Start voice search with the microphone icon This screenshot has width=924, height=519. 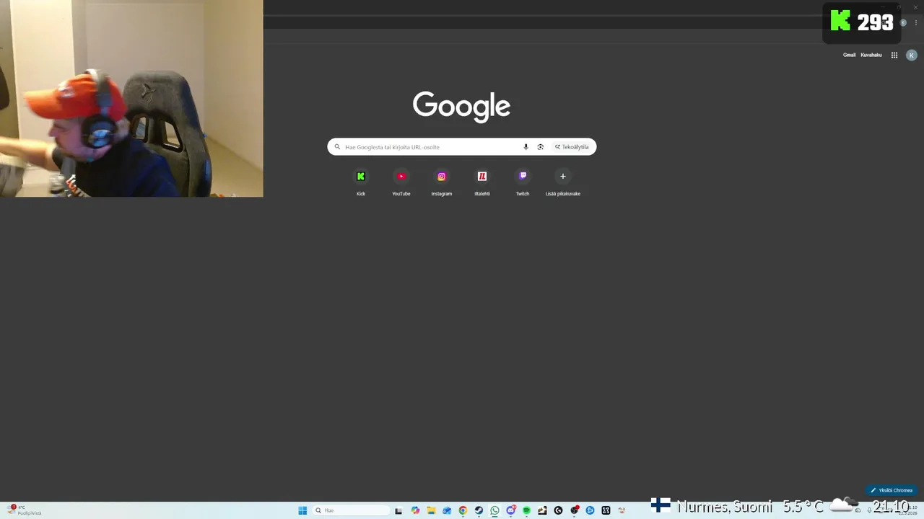click(526, 147)
